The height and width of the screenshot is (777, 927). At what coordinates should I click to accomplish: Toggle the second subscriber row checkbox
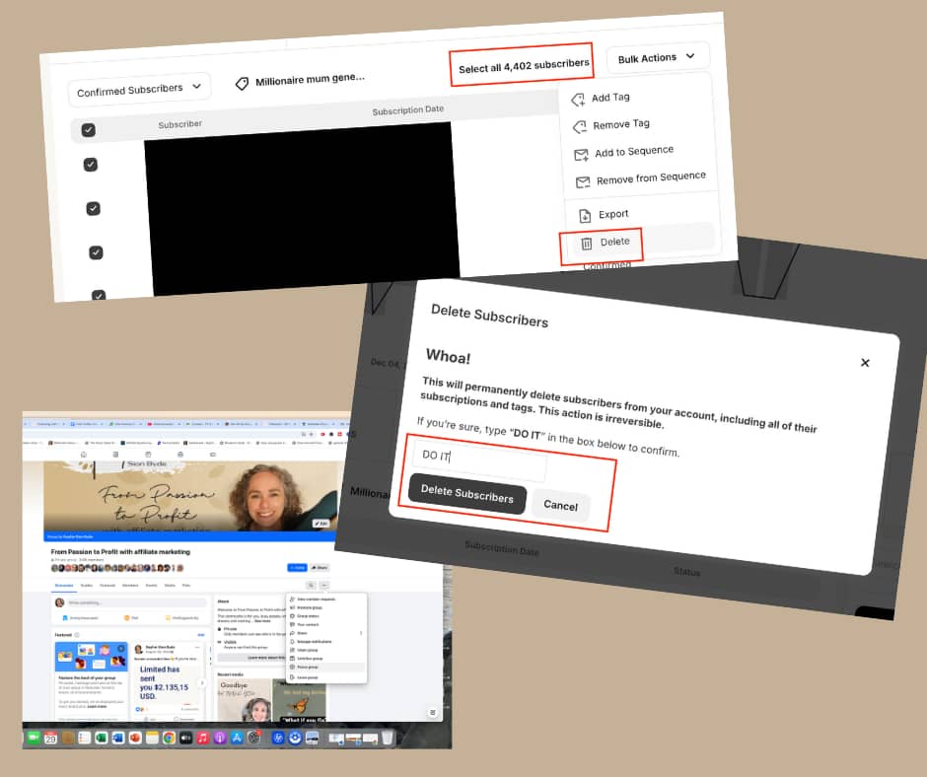click(x=93, y=208)
